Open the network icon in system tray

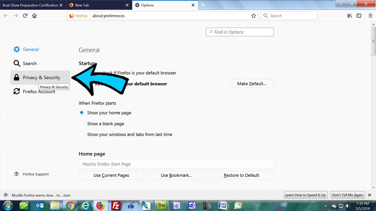341,206
